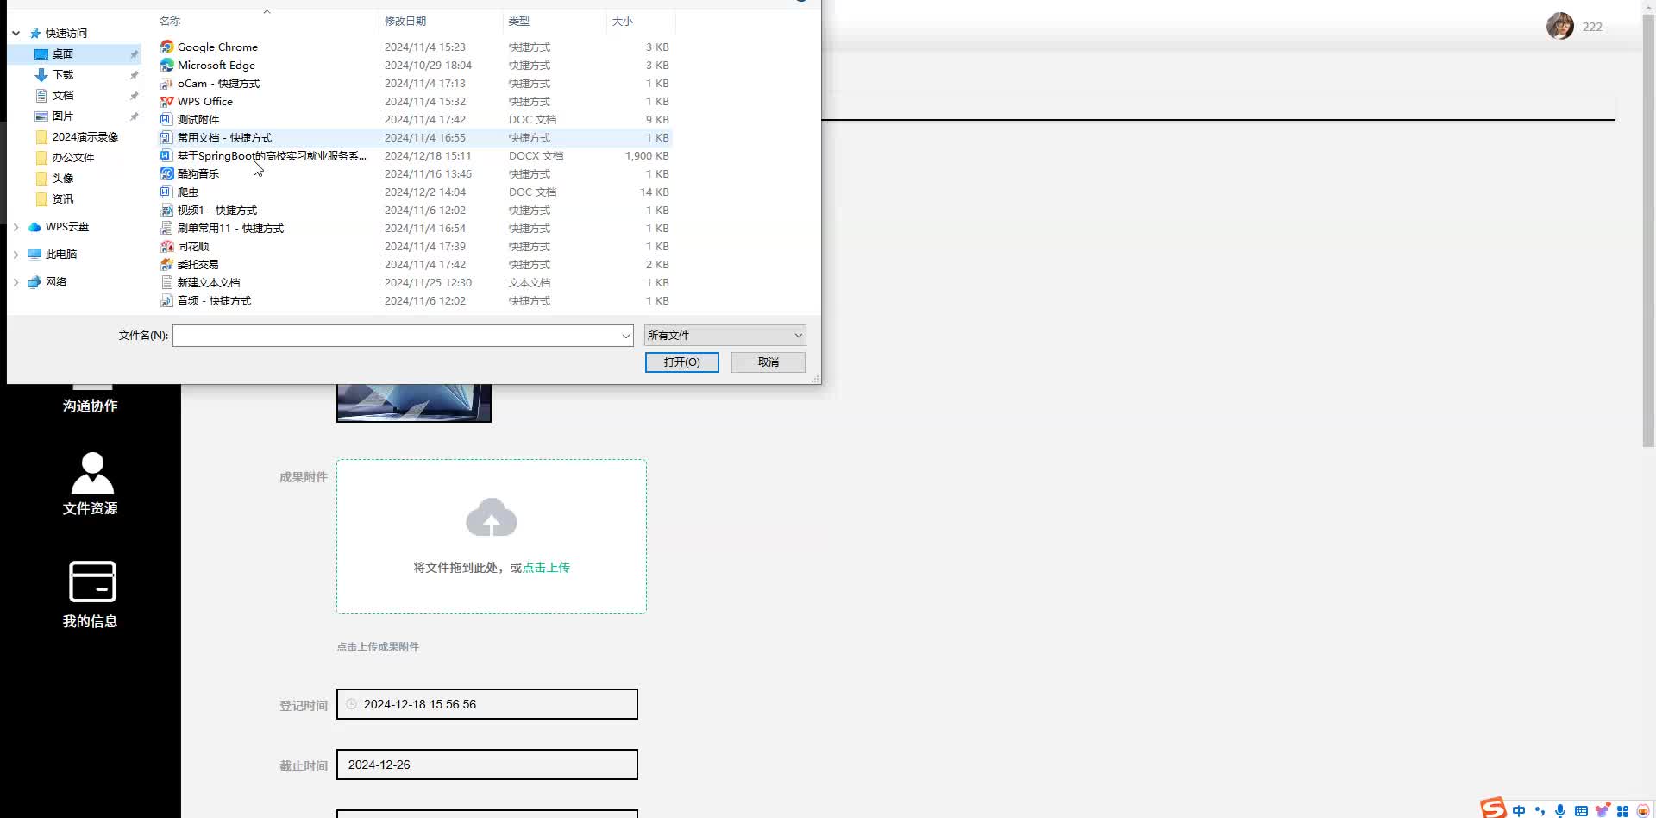Click the DOCX 文档 type cell
Viewport: 1656px width, 818px height.
click(x=536, y=156)
